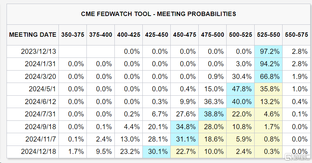This screenshot has height=163, width=312.
Task: Click the blue 47.8% probability cell
Action: pos(240,89)
